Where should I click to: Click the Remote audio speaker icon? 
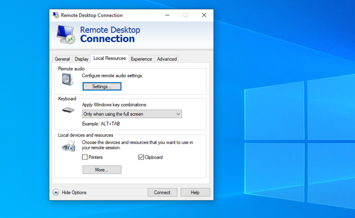(x=68, y=80)
